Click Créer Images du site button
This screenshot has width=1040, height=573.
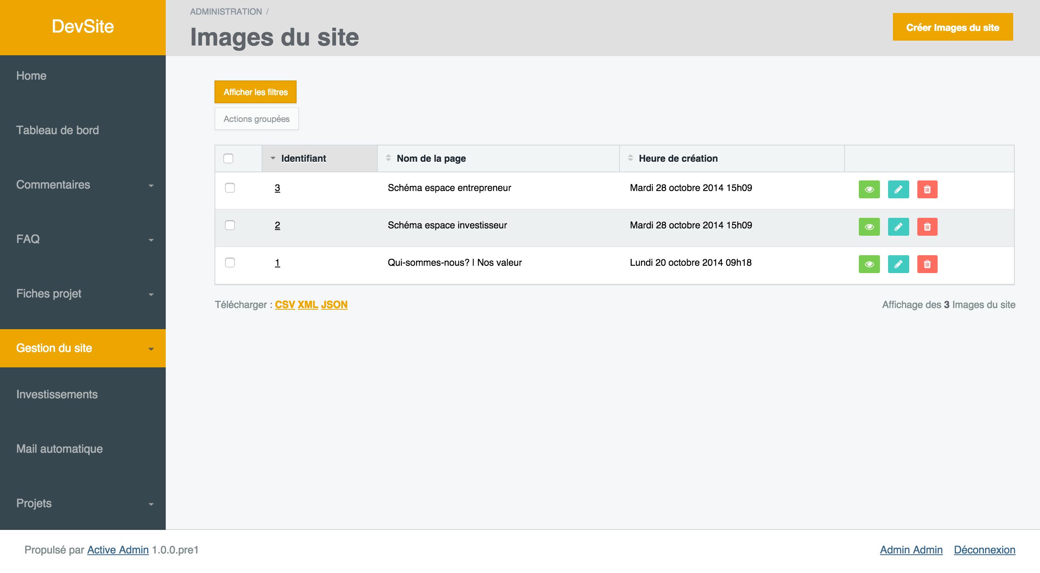click(x=952, y=27)
